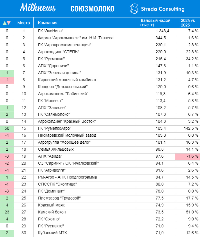Click the 2024 vs 2023 column header
Viewport: 200px width, 237px height.
click(187, 23)
